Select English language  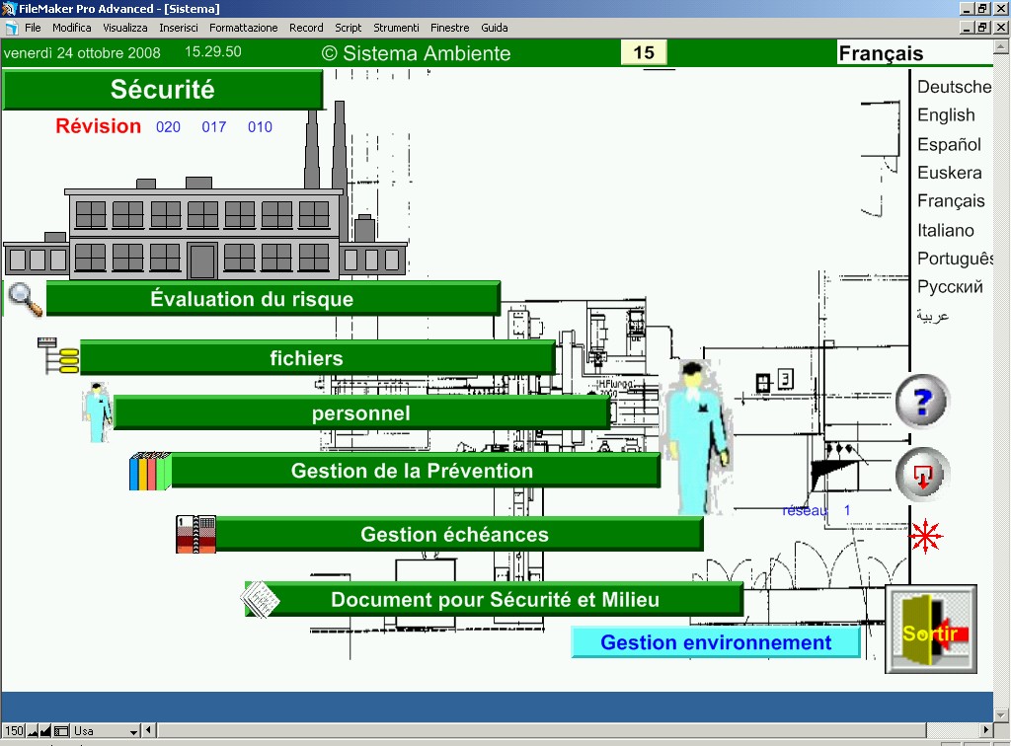(947, 115)
